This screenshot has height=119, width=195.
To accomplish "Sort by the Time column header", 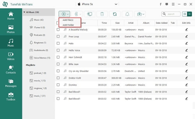I will [x=104, y=23].
